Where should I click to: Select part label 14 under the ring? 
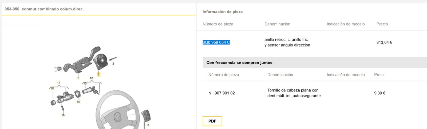[x=78, y=102]
